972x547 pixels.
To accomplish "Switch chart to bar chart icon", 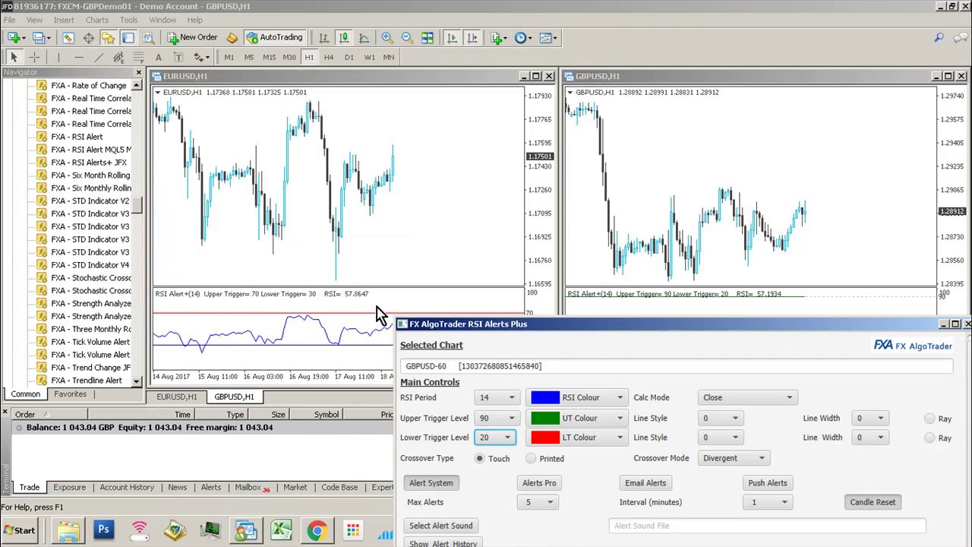I will click(x=323, y=37).
